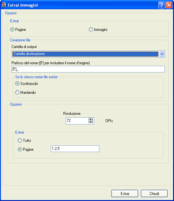The width and height of the screenshot is (174, 201).
Task: Click the Chiudi button
Action: [x=154, y=193]
